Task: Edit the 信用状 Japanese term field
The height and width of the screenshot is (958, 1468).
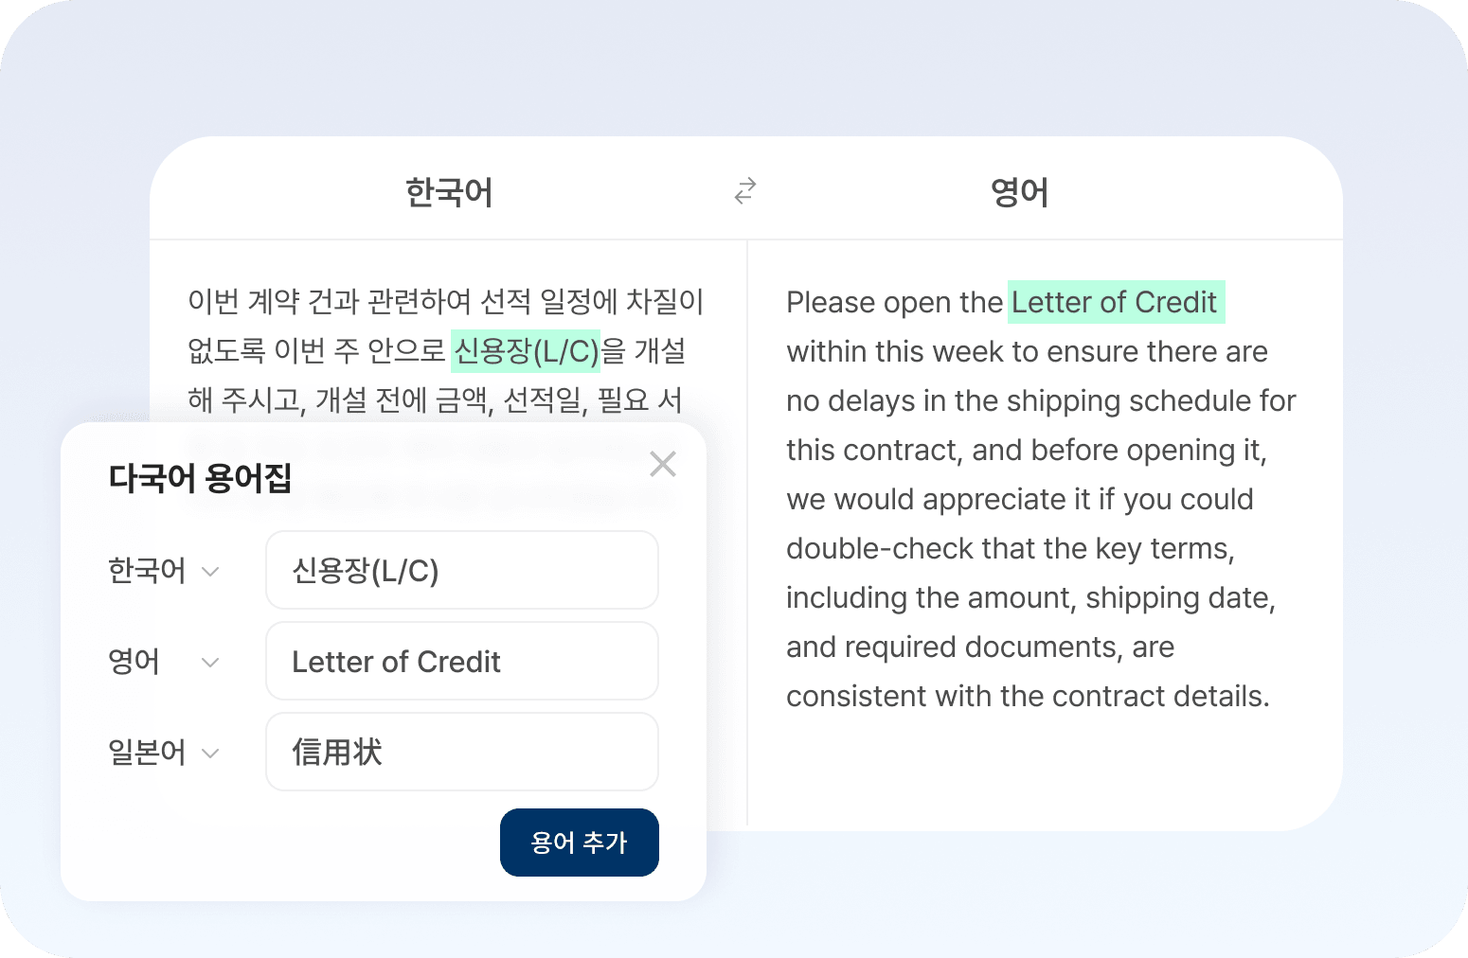Action: point(462,752)
